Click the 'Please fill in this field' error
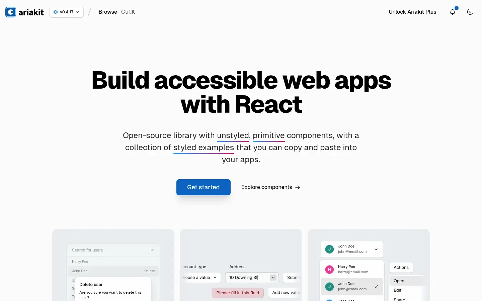Screen dimensions: 482x301 click(x=238, y=293)
